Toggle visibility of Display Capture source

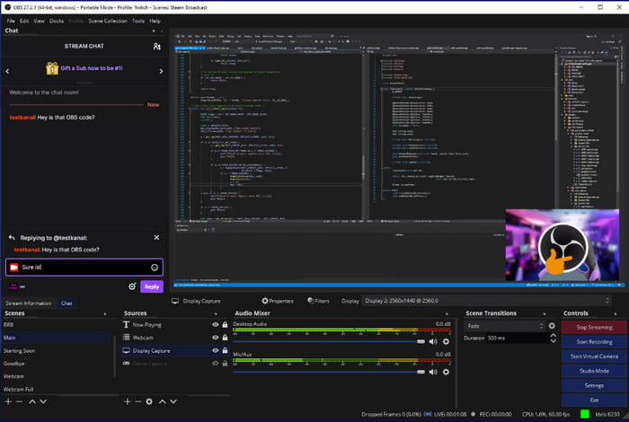(x=216, y=350)
